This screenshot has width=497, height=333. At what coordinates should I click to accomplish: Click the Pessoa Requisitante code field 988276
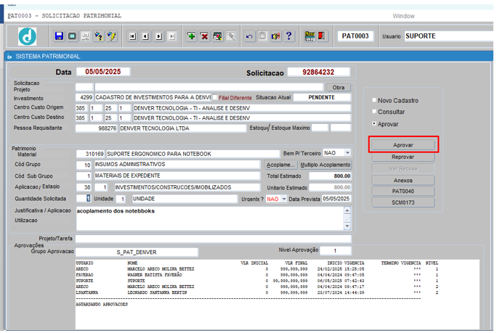(x=97, y=128)
